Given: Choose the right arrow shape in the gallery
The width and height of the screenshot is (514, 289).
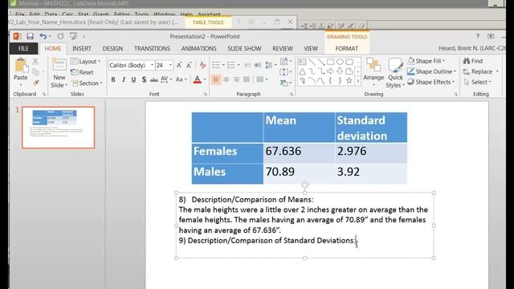Looking at the screenshot, I should pyautogui.click(x=330, y=71).
